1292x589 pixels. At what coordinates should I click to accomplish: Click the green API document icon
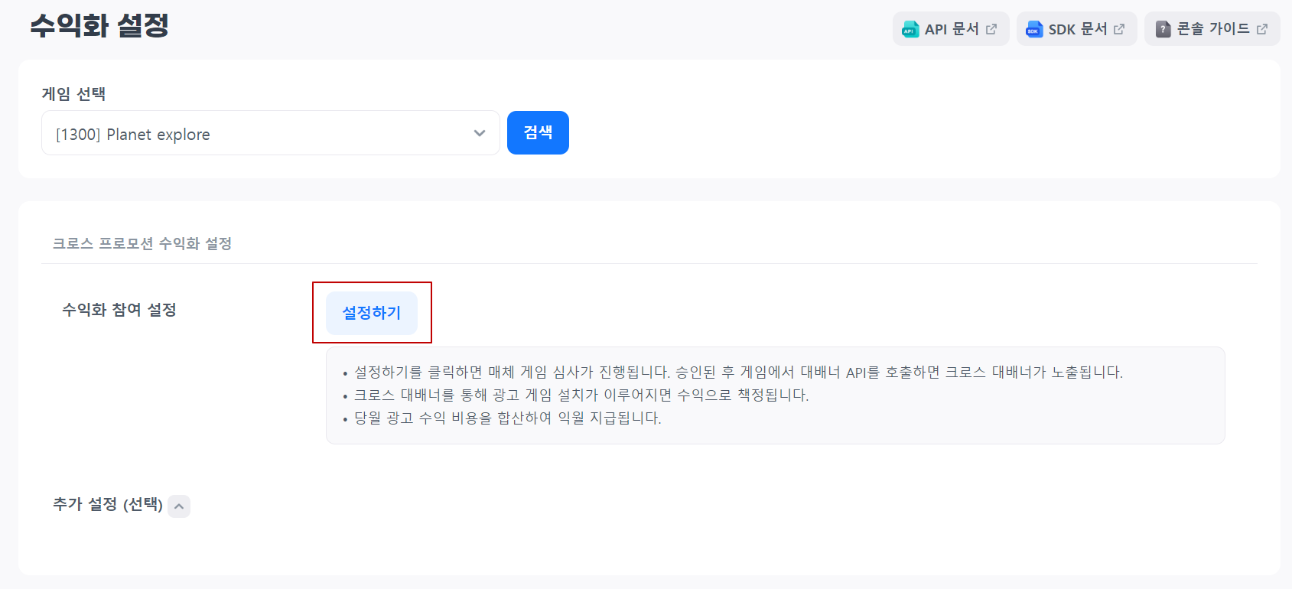pyautogui.click(x=910, y=29)
